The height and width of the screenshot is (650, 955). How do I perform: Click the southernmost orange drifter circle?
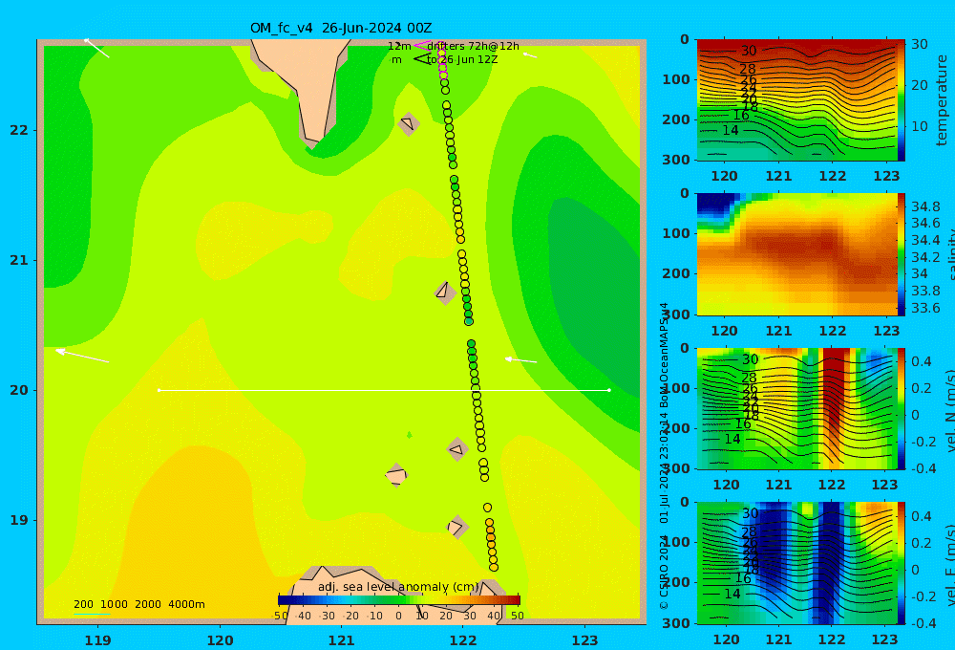click(x=494, y=567)
